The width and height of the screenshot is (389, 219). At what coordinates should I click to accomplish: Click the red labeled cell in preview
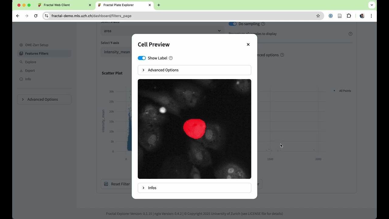194,129
